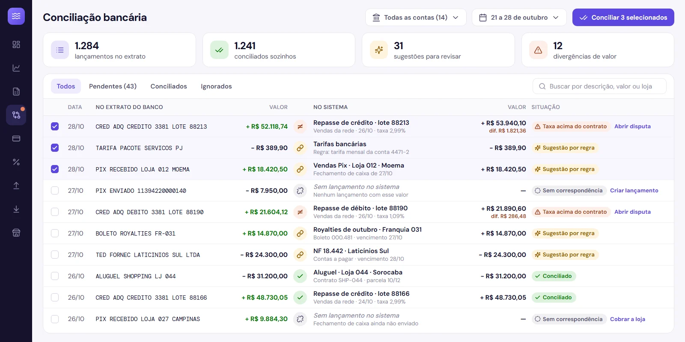Click the check icon on ALUGUEL SHOPPING row
This screenshot has height=342, width=685.
(300, 276)
